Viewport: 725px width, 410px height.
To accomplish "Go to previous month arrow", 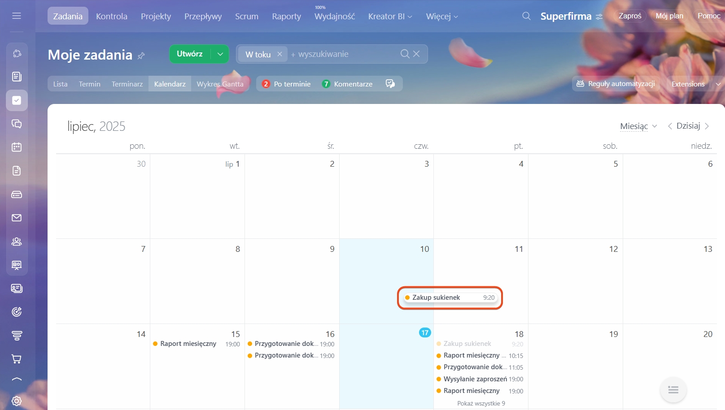I will tap(670, 126).
